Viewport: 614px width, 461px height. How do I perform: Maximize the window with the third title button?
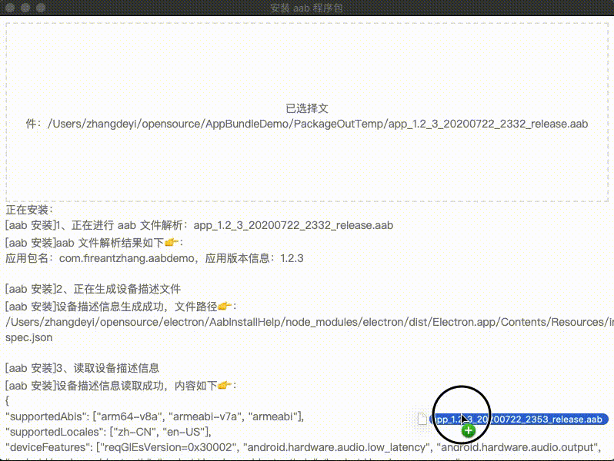(41, 8)
